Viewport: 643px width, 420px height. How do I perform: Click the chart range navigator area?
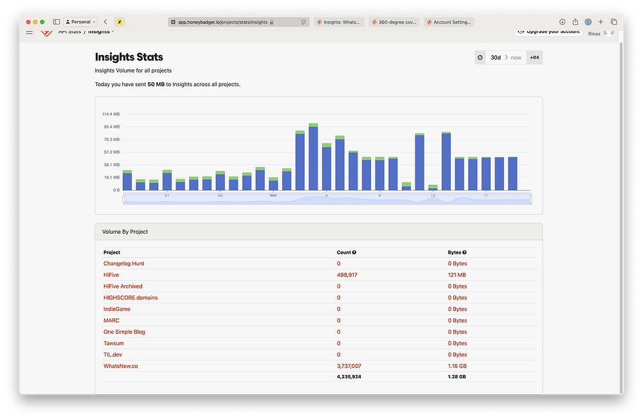(x=327, y=200)
